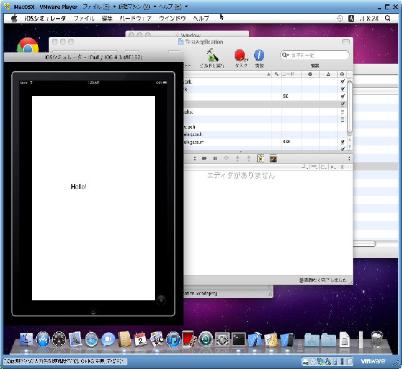The image size is (402, 369).
Task: Toggle target checkbox in the second 'k' row
Action: coord(342,89)
